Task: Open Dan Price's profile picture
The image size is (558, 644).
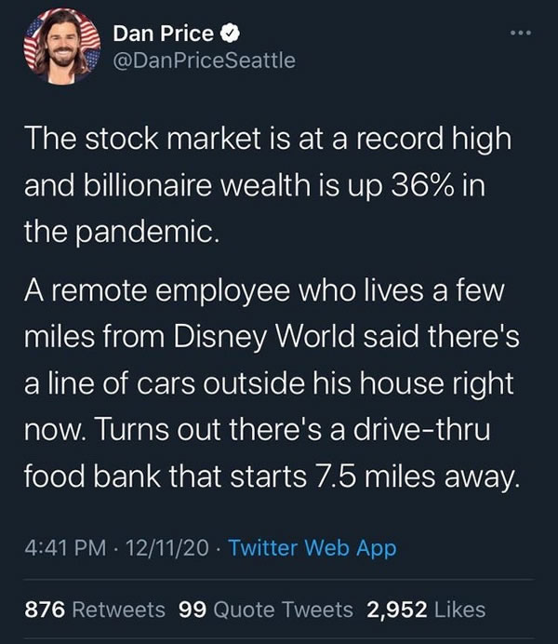Action: click(x=60, y=48)
